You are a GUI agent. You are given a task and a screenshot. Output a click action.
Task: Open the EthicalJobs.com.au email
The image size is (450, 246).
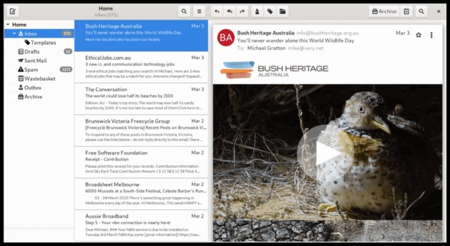click(x=141, y=67)
